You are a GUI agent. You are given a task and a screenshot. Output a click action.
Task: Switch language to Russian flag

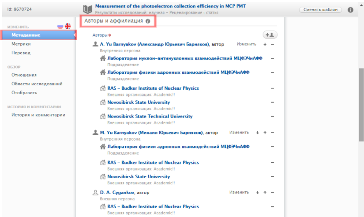point(60,26)
